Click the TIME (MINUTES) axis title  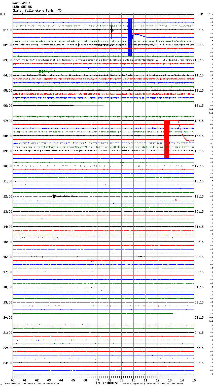[x=106, y=383]
